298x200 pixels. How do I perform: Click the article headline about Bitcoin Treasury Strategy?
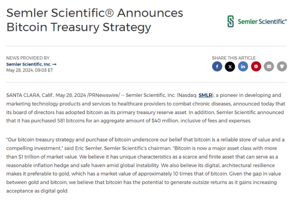pyautogui.click(x=94, y=20)
